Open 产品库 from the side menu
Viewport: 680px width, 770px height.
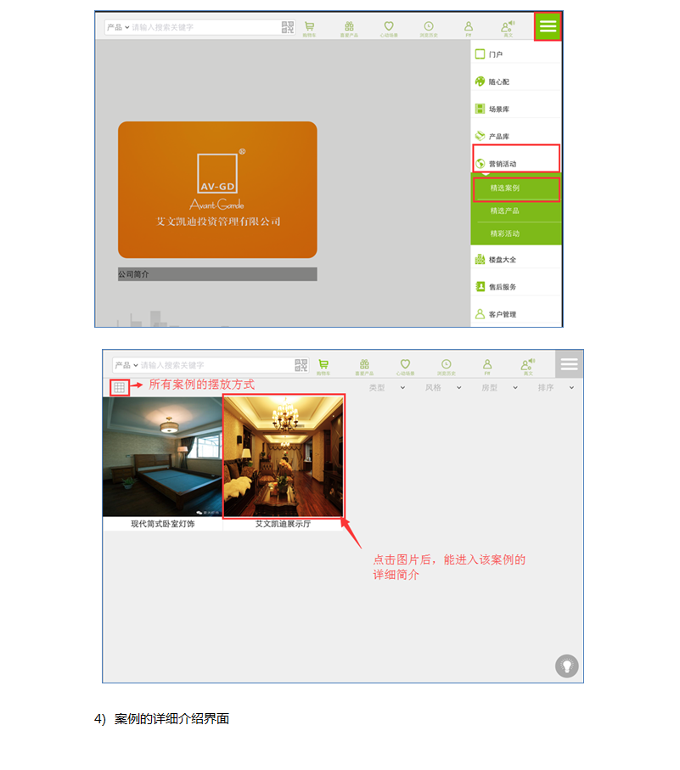pos(516,136)
